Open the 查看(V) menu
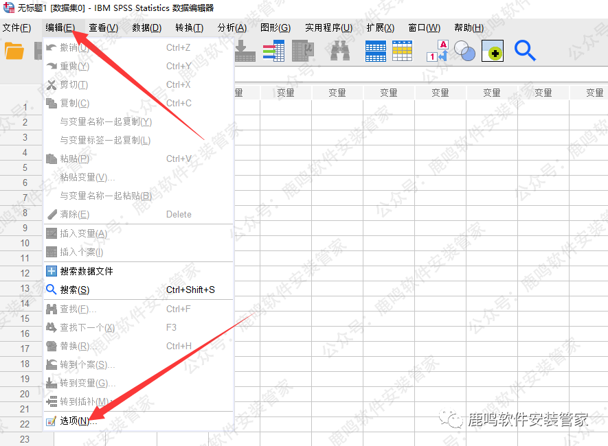The image size is (608, 446). click(104, 28)
